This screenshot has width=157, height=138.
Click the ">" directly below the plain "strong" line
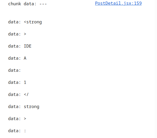point(25,119)
